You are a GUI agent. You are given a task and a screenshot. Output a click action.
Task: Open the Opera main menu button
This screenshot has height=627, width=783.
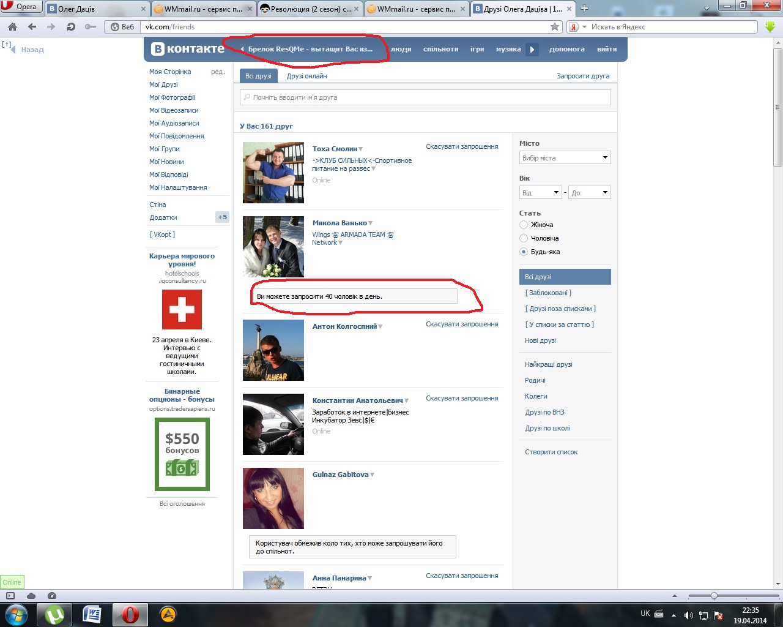click(21, 7)
